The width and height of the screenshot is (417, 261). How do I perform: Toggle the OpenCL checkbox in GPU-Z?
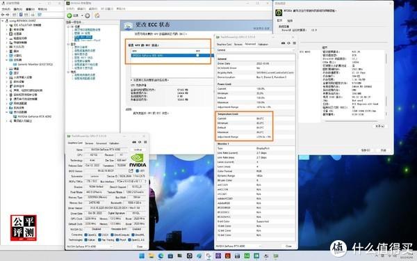tap(86, 235)
